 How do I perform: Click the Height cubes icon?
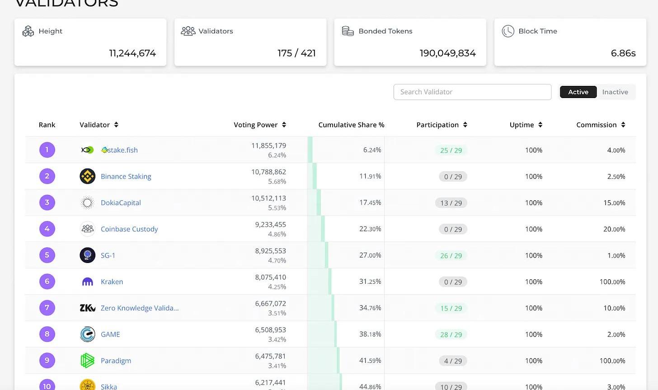(x=28, y=31)
